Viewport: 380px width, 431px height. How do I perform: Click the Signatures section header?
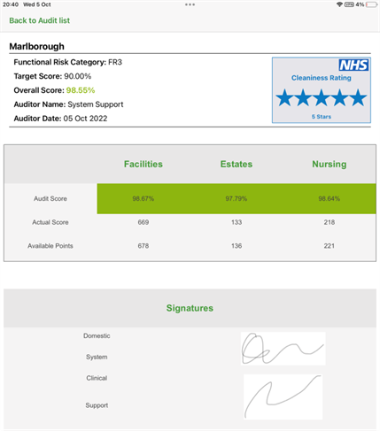coord(190,308)
